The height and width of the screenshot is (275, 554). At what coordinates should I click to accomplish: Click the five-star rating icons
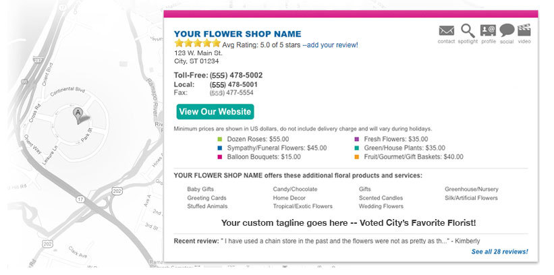(198, 43)
